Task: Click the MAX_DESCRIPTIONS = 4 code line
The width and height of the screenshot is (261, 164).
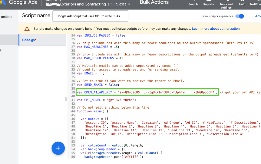Action: (x=100, y=58)
